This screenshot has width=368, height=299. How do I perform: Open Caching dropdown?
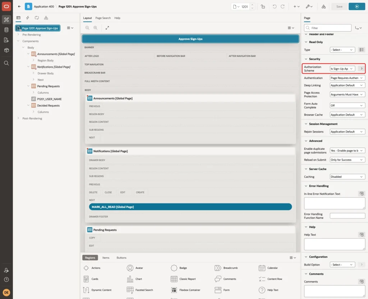[348, 177]
